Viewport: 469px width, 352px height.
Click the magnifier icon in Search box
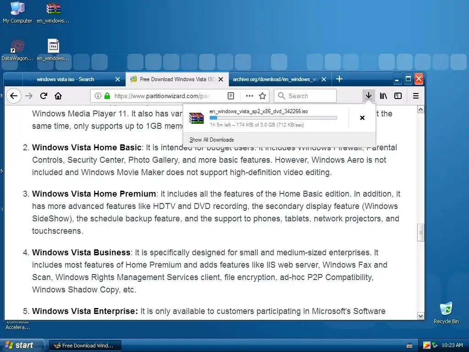pyautogui.click(x=281, y=96)
